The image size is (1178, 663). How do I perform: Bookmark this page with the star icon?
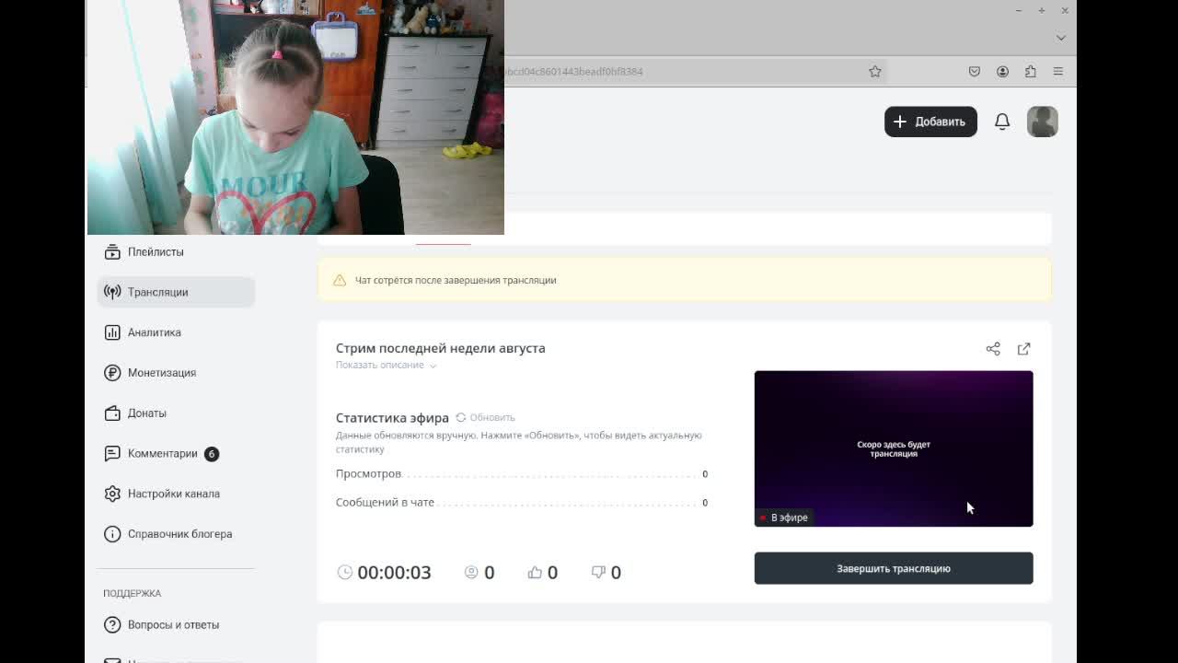[875, 71]
